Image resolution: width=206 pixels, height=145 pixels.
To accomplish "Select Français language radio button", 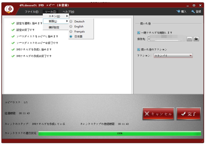I will click(71, 31).
